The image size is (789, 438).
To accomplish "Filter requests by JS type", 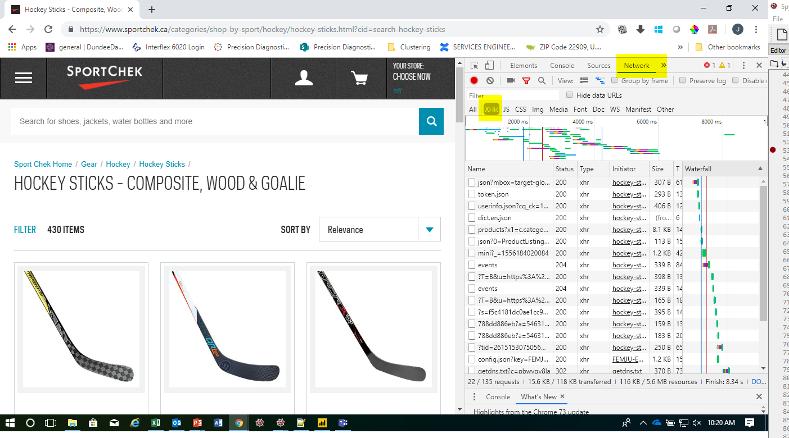I will coord(506,109).
